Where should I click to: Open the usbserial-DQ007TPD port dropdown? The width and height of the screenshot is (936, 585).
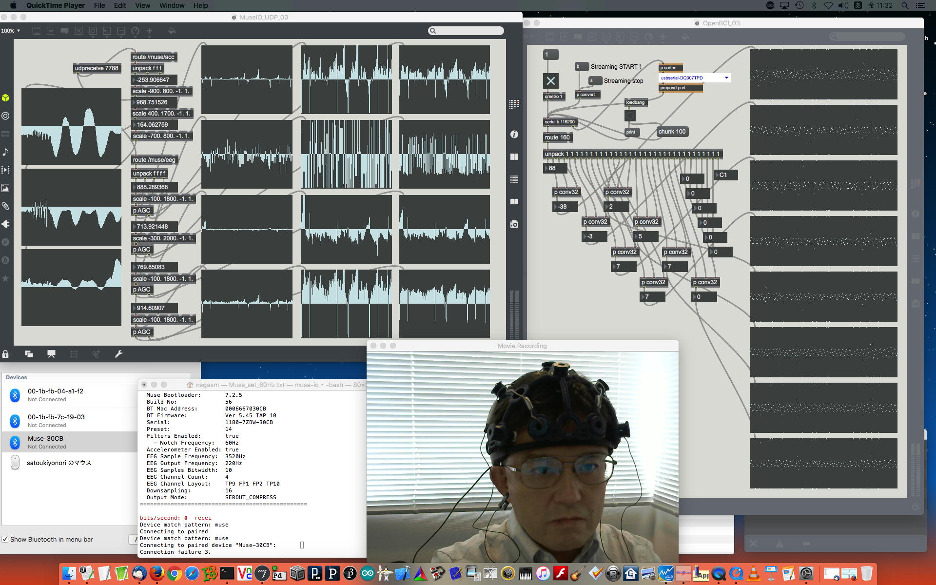(x=694, y=78)
